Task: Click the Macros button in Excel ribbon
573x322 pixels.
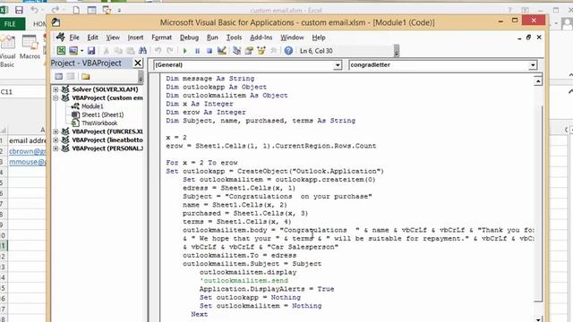Action: point(30,47)
